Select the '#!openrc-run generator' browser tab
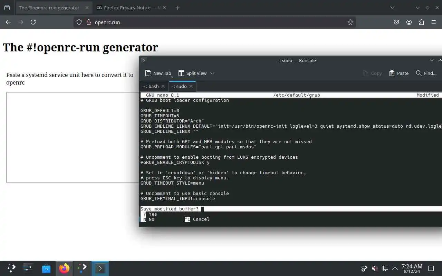 coord(54,8)
